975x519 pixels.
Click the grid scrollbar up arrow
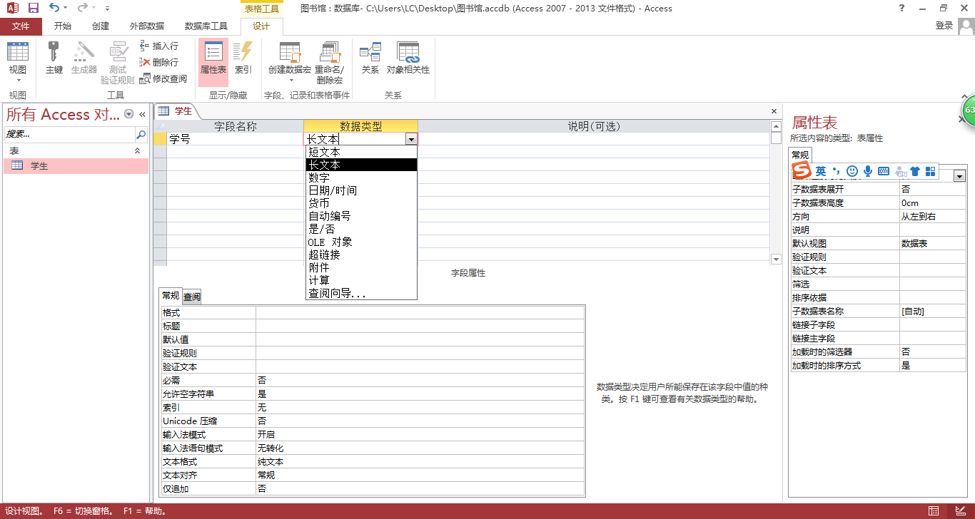(x=776, y=126)
